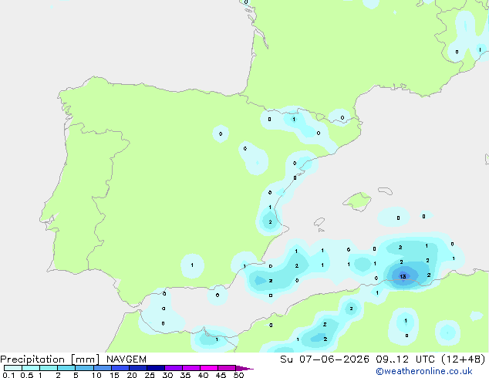Click the '2' value on Spain's east coast

point(270,222)
